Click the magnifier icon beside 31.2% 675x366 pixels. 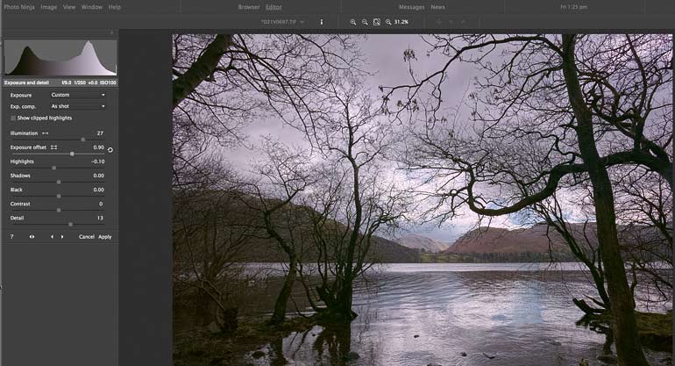click(388, 22)
